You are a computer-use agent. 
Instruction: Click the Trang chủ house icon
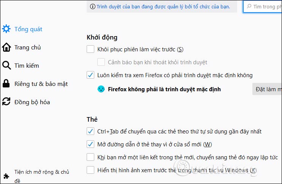point(6,48)
